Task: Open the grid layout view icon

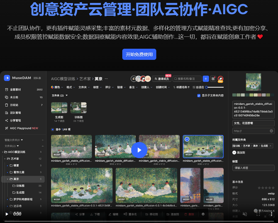Action: (x=213, y=79)
